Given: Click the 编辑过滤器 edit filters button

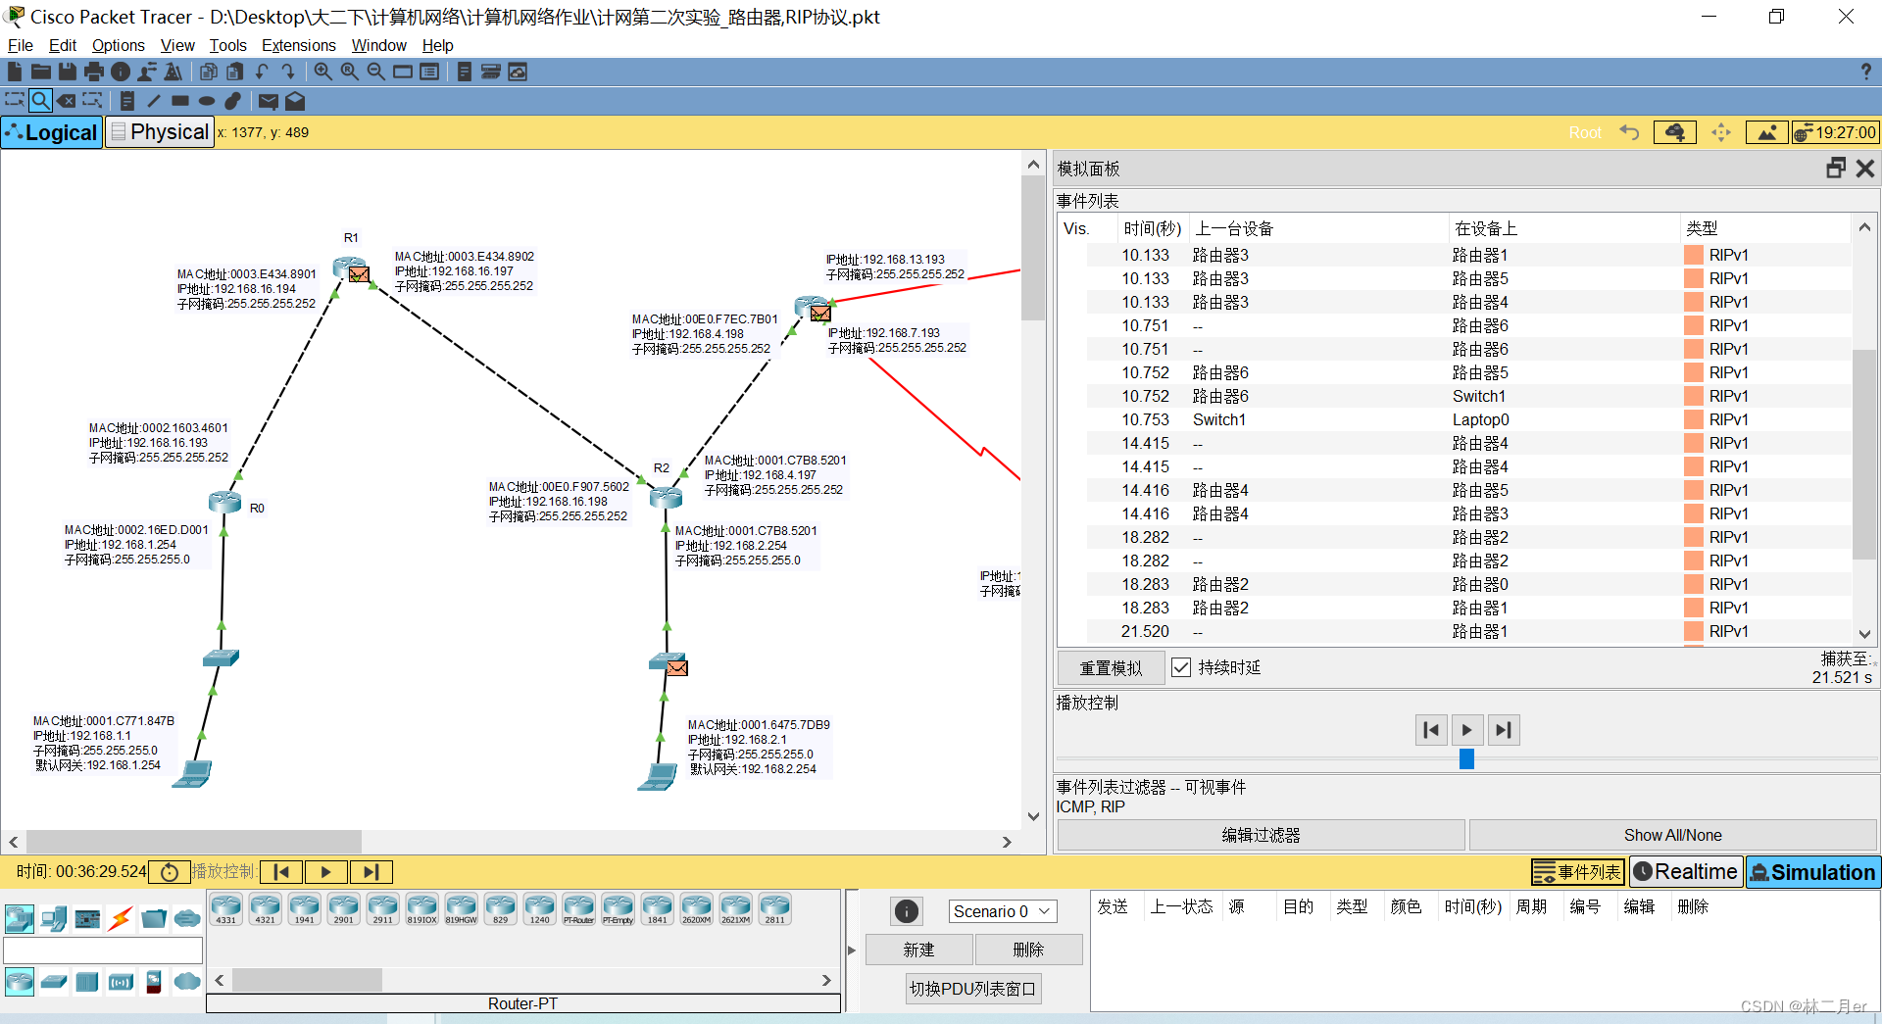Looking at the screenshot, I should coord(1261,835).
